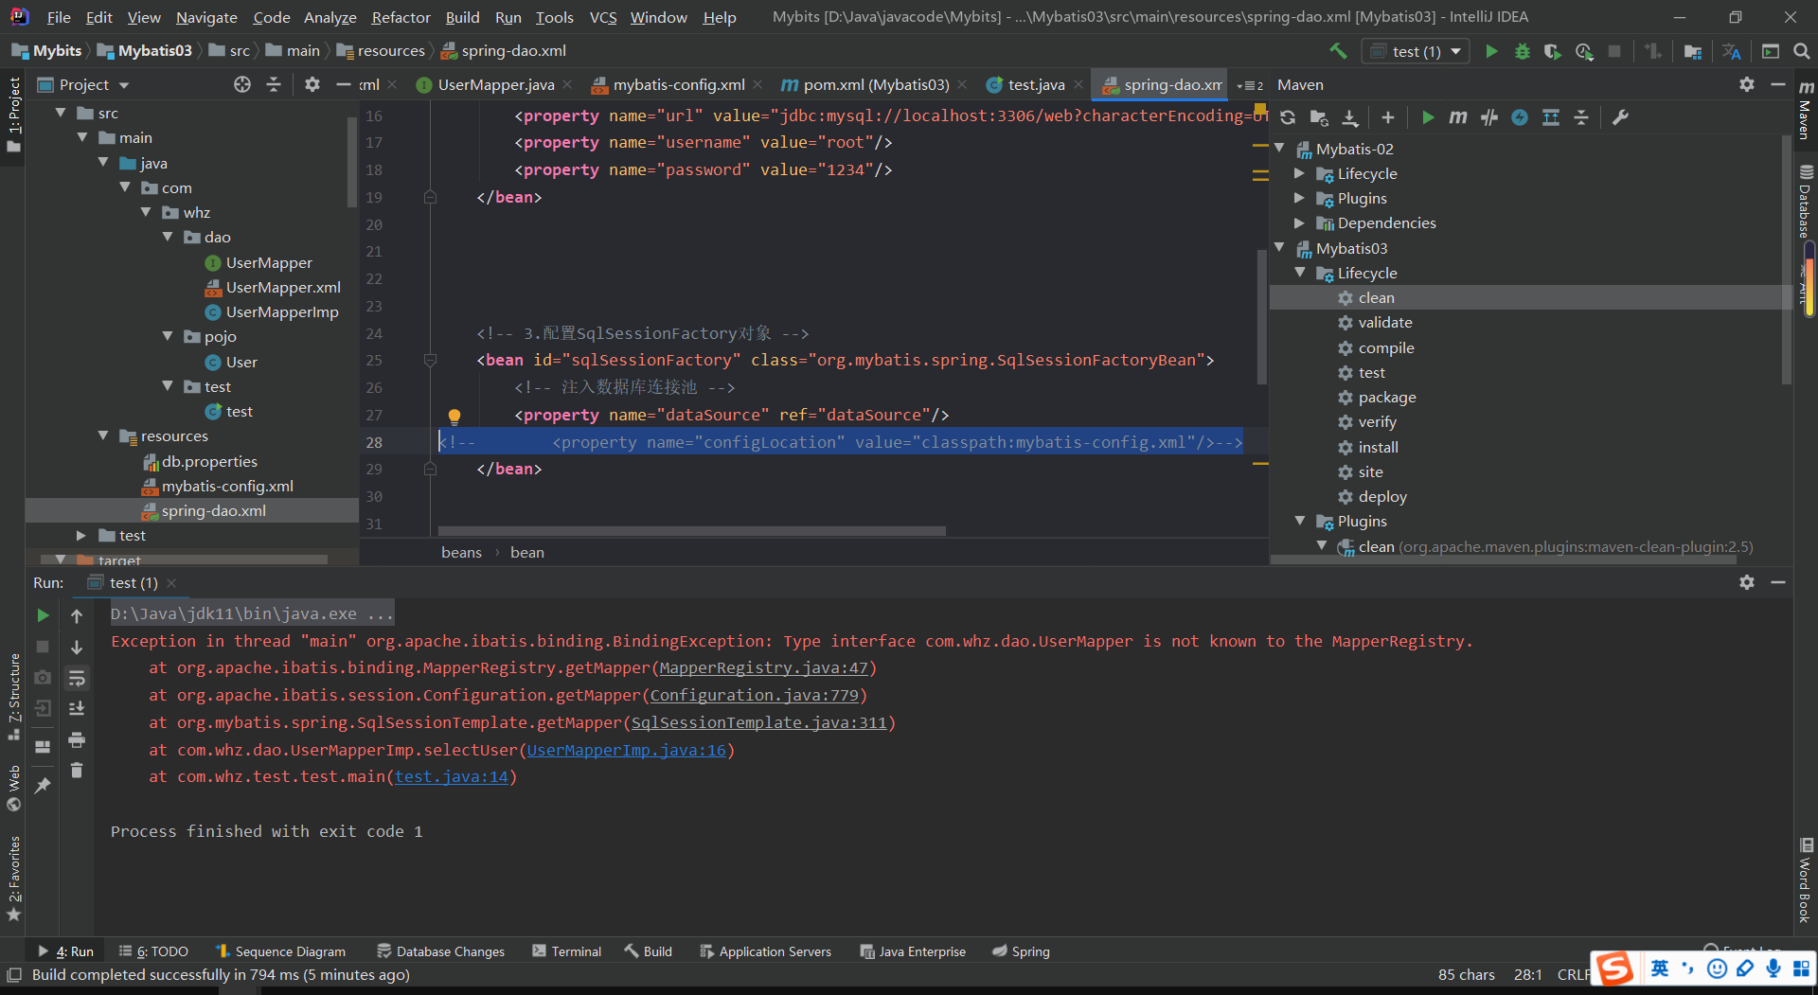Image resolution: width=1818 pixels, height=995 pixels.
Task: Open the Refactor menu
Action: click(401, 17)
